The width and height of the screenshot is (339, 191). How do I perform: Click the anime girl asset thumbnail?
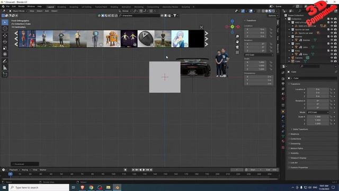click(x=180, y=39)
